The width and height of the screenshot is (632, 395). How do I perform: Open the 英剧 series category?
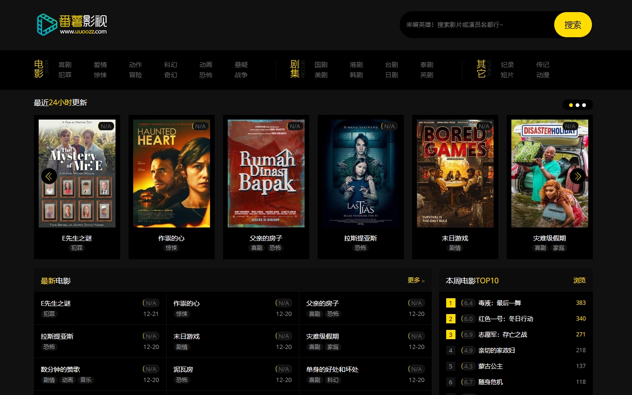[427, 75]
